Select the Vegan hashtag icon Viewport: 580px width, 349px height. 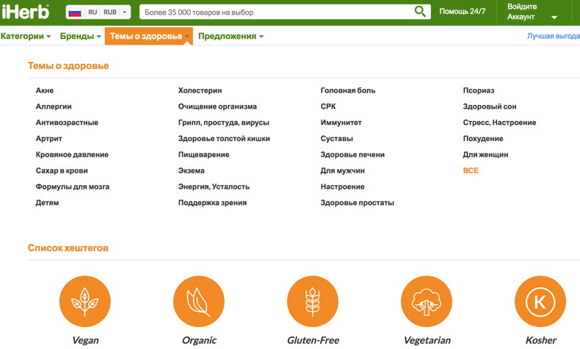pos(85,301)
